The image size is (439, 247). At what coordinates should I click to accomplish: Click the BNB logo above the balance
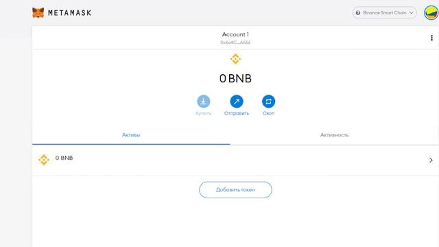click(235, 59)
